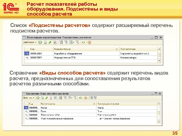Click the save disk icon in Виды способов расчетов toolbar
This screenshot has height=136, width=182.
click(x=55, y=98)
